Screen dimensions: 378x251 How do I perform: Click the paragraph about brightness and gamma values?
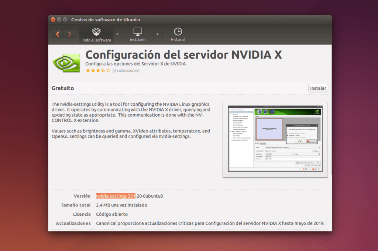pos(131,134)
